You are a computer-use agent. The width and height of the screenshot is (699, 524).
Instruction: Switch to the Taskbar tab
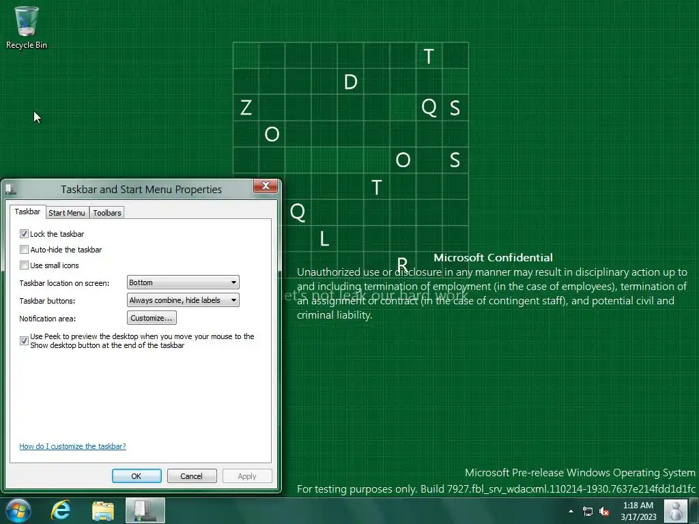point(27,212)
